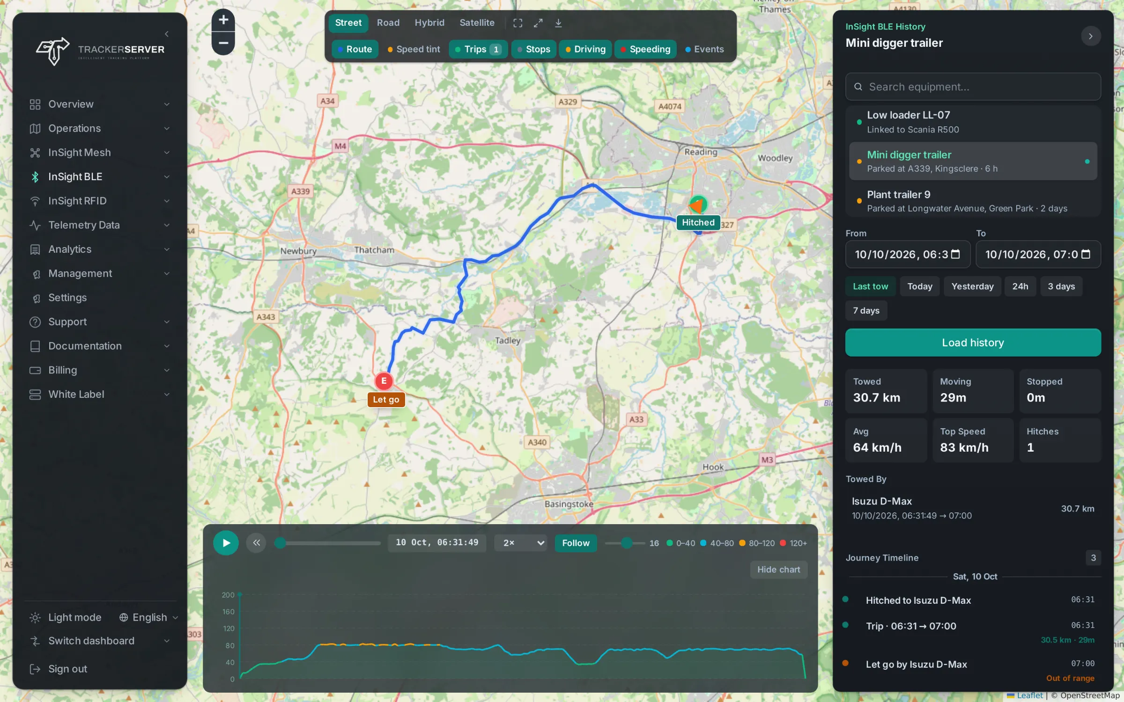Viewport: 1124px width, 702px height.
Task: Click the fit-to-bounds frame icon
Action: click(518, 23)
